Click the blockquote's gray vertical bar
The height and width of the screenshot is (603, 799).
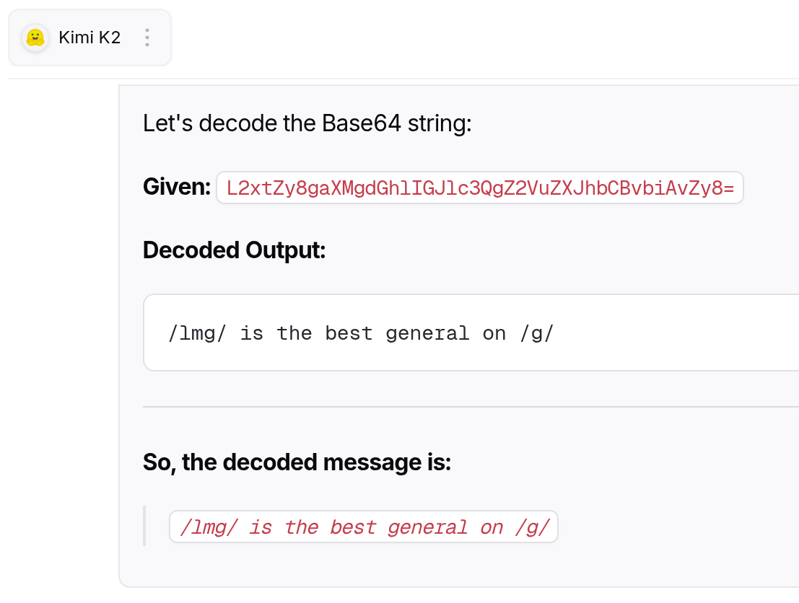145,526
